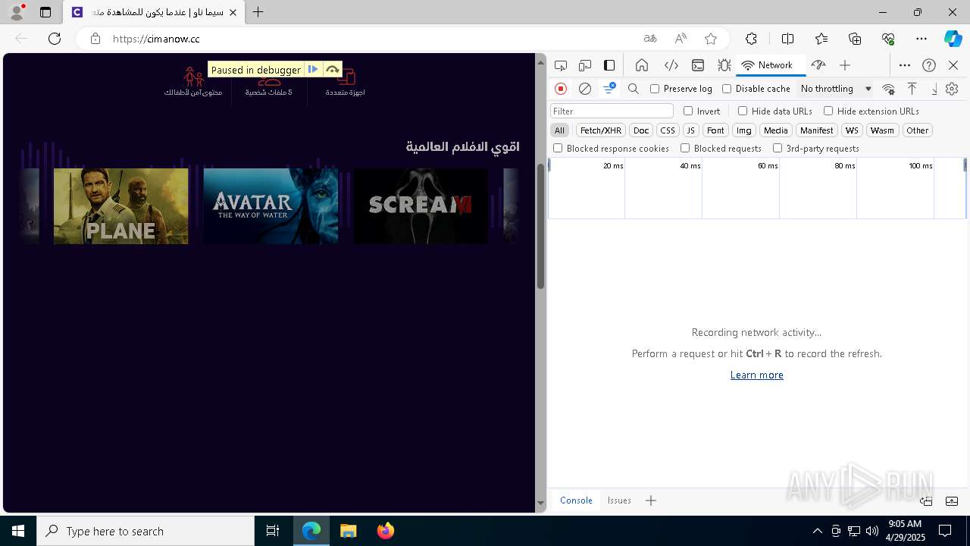Filter requests by Font
The height and width of the screenshot is (546, 970).
click(x=715, y=130)
